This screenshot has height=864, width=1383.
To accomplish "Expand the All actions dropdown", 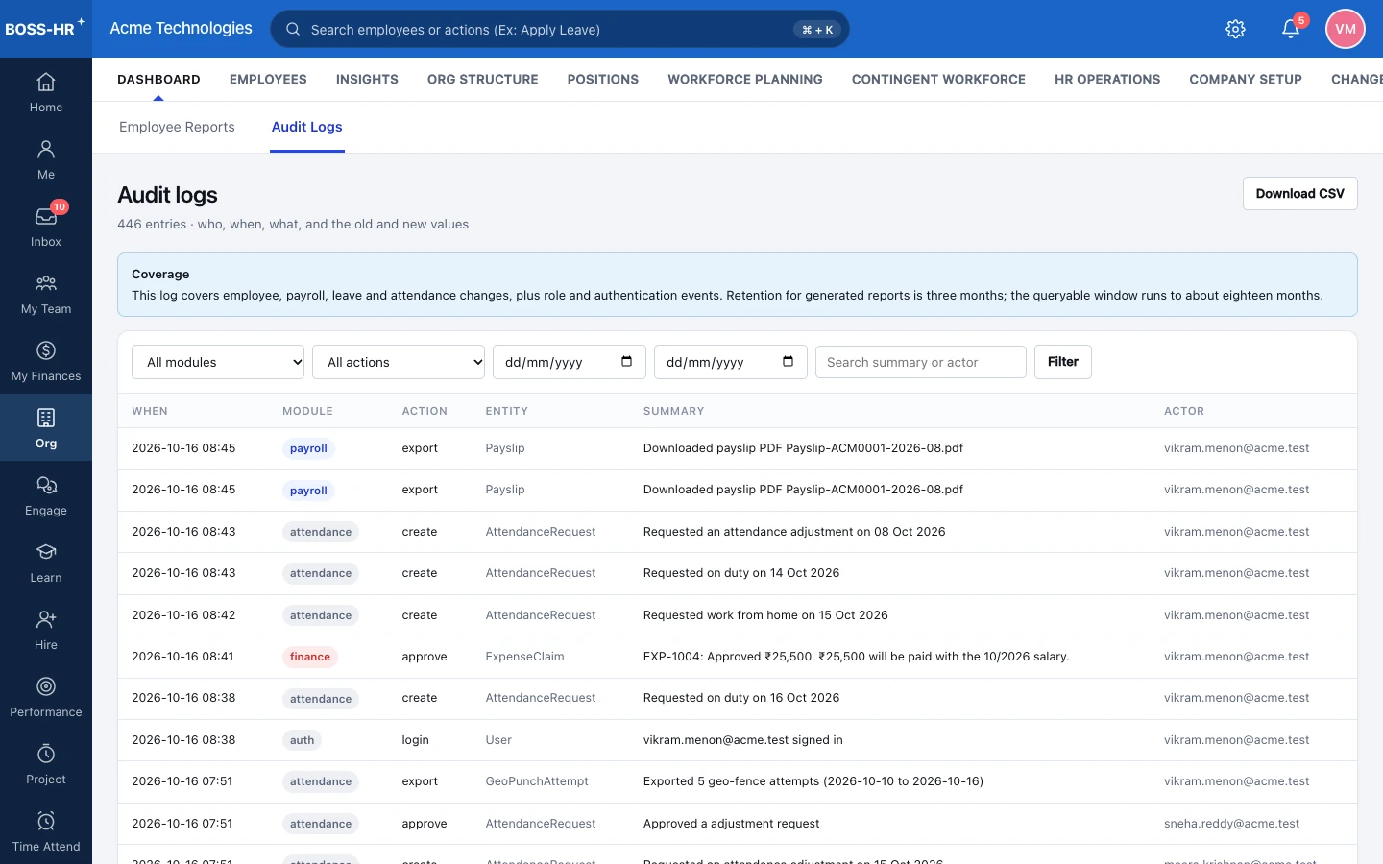I will pyautogui.click(x=399, y=362).
